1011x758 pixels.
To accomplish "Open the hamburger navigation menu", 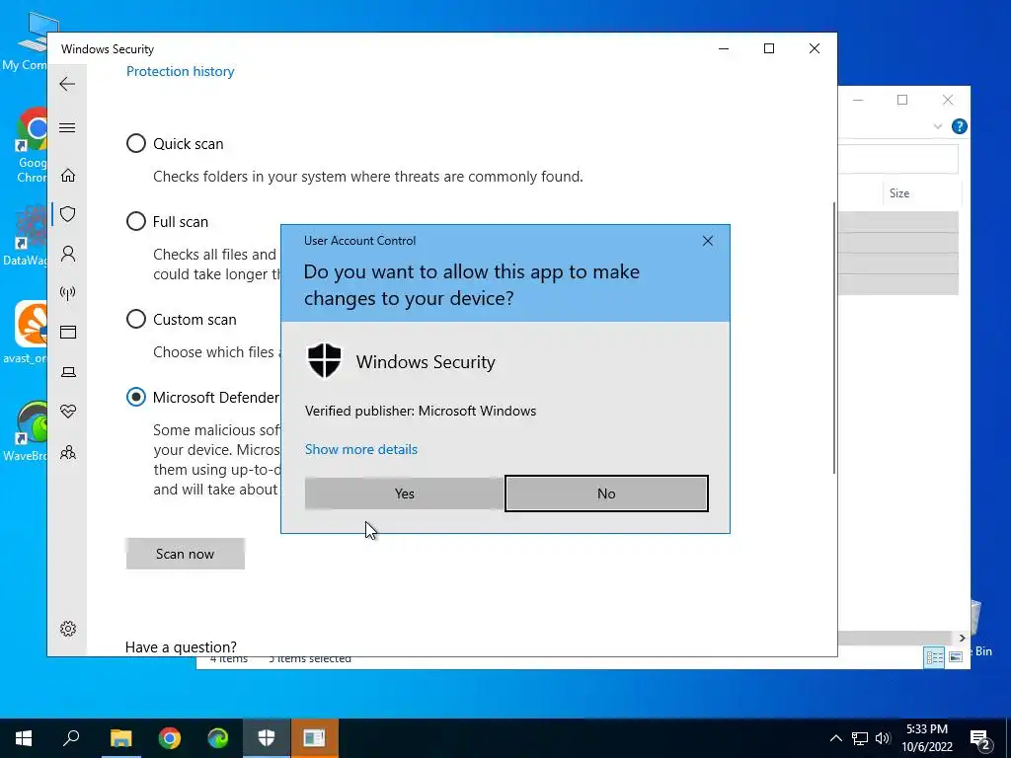I will coord(67,127).
